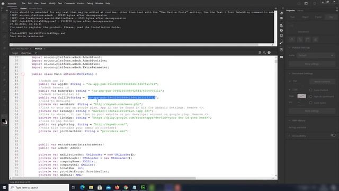339x191 pixels.
Task: Open Firefox from the taskbar
Action: click(117, 187)
